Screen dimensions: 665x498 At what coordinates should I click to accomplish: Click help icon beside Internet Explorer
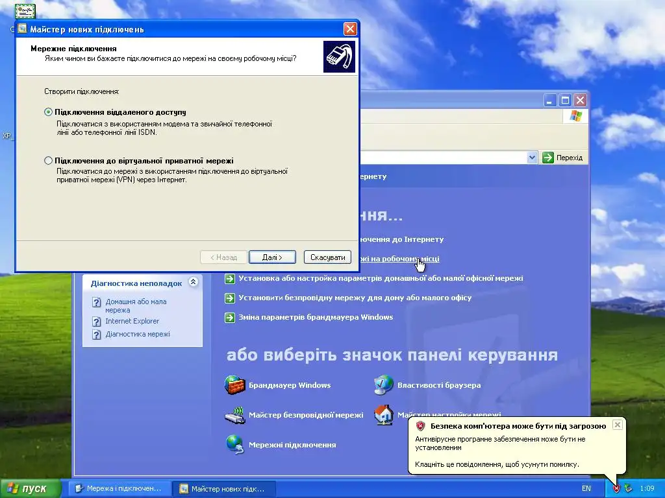[97, 322]
